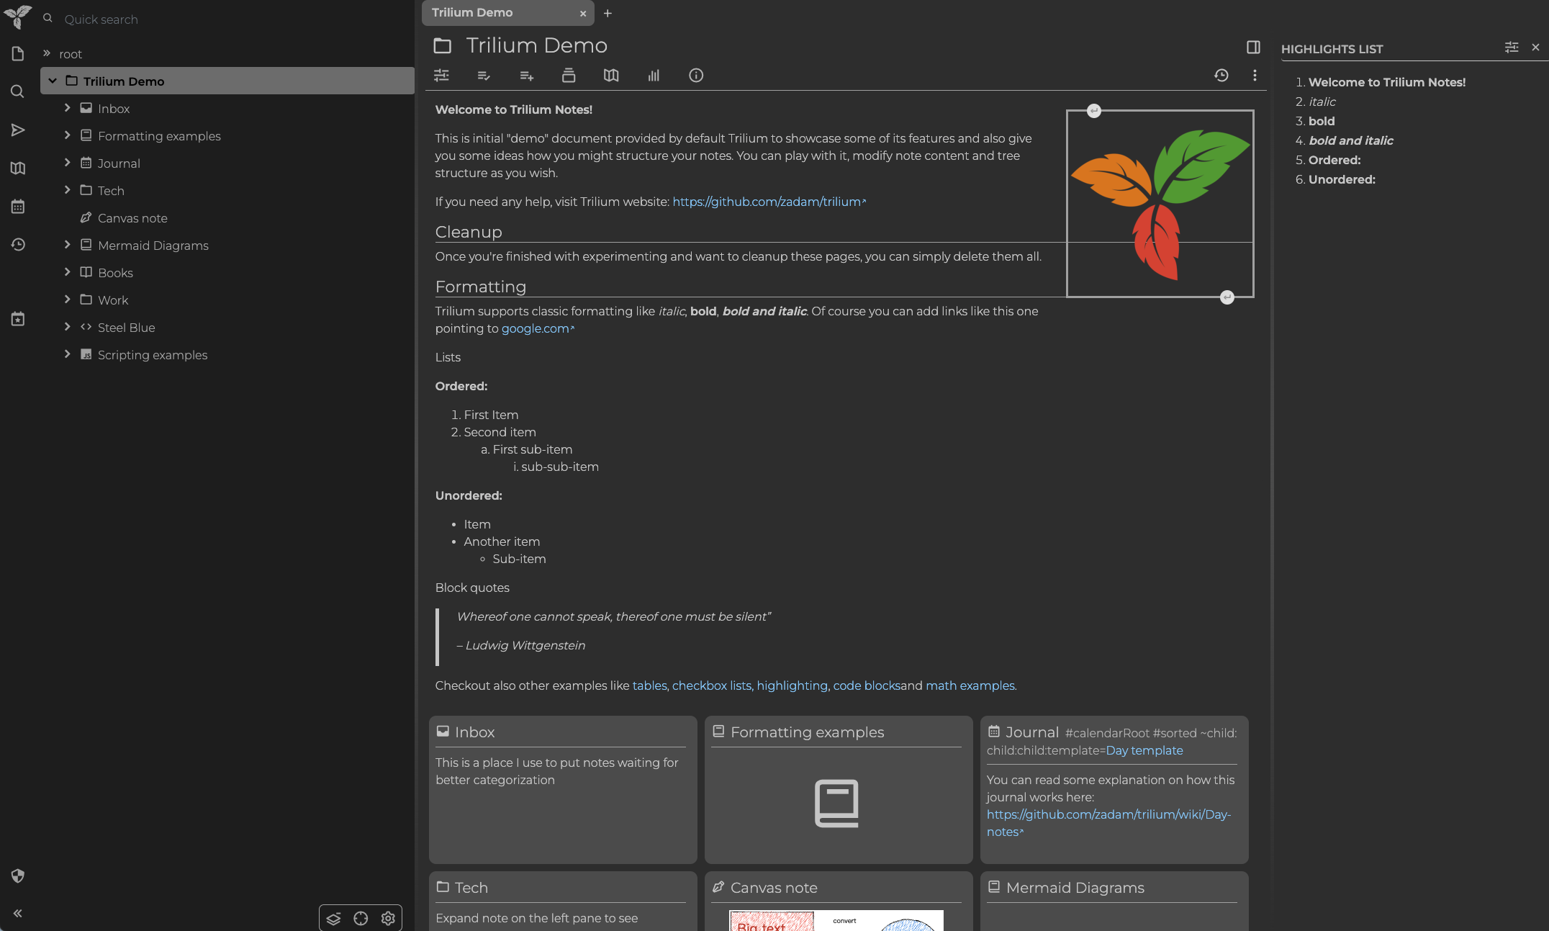Open Jump to note arrow icon
The height and width of the screenshot is (931, 1549).
18,130
